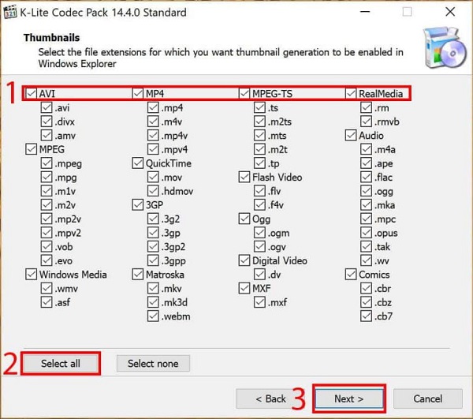Uncheck the MPEG-TS group checkbox

[244, 94]
